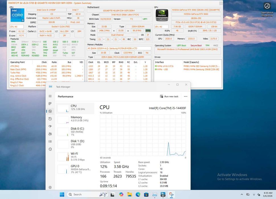This screenshot has height=199, width=276.
Task: Close the HWiNFO System Summary window
Action: coord(221,3)
